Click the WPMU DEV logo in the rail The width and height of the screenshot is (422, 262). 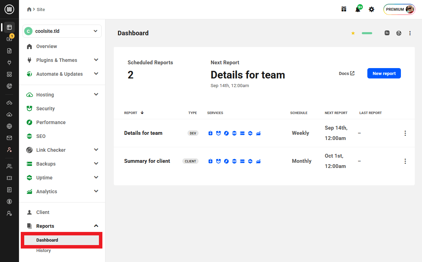[x=9, y=9]
